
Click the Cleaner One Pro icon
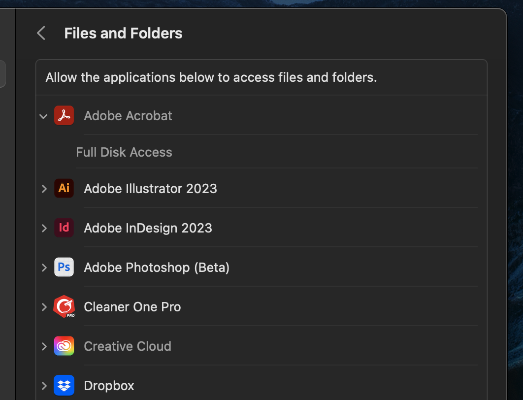64,306
